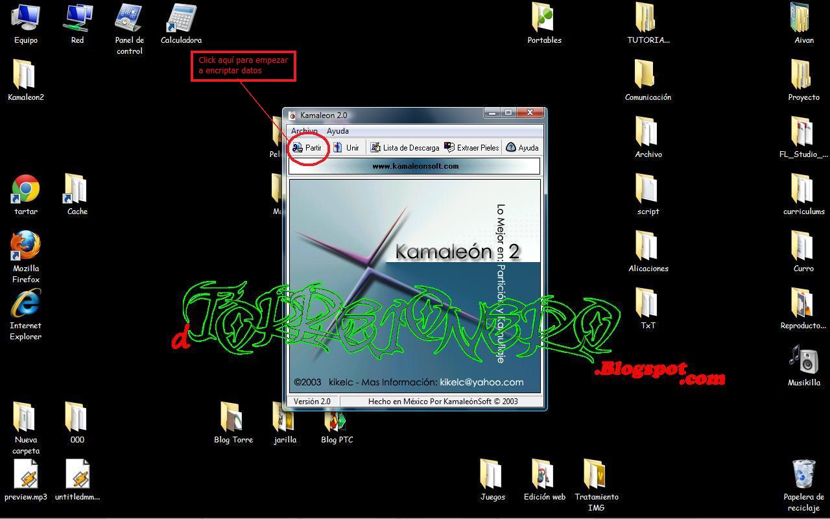Select the Internet Explorer desktop icon
The height and width of the screenshot is (519, 830).
(x=26, y=315)
